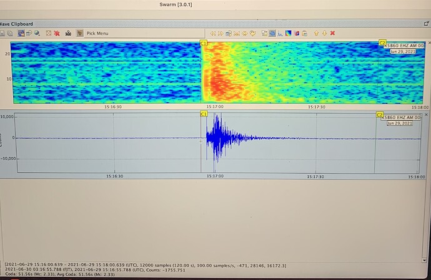Remove the selected wave with the red X
Viewport: 431px width, 280px height.
pyautogui.click(x=332, y=33)
